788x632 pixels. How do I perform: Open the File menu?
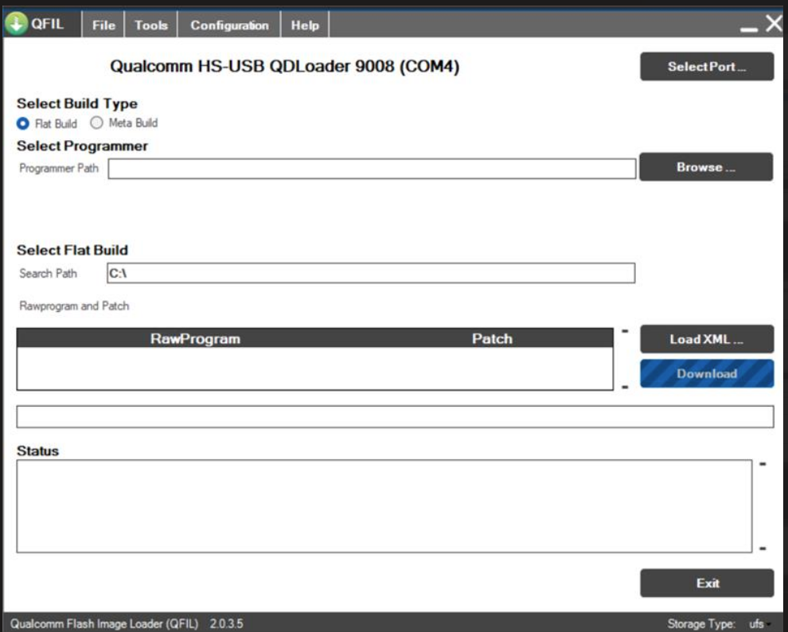click(103, 25)
